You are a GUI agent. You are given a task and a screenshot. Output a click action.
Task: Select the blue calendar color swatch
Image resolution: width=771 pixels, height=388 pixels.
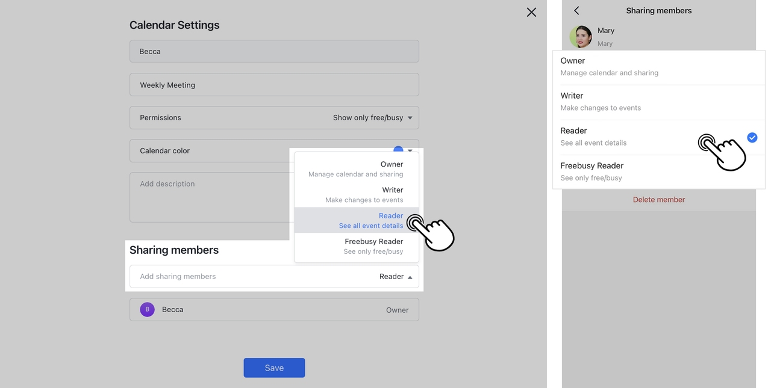click(x=398, y=149)
